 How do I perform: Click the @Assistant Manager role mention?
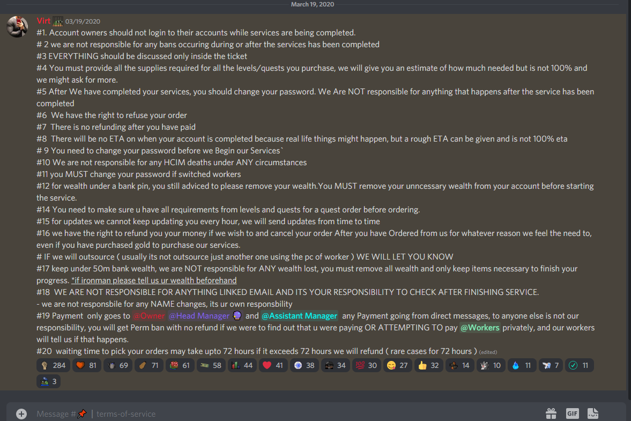pyautogui.click(x=299, y=316)
